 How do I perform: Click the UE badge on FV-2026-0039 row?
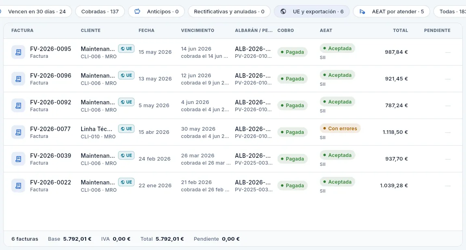coord(126,155)
